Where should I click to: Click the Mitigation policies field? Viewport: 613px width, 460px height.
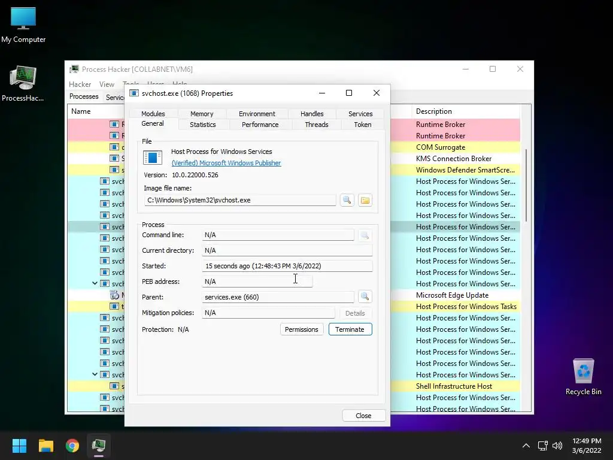click(x=268, y=313)
